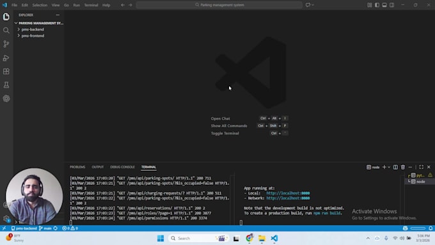Image resolution: width=435 pixels, height=245 pixels.
Task: Open the weather widget on taskbar
Action: [x=15, y=238]
